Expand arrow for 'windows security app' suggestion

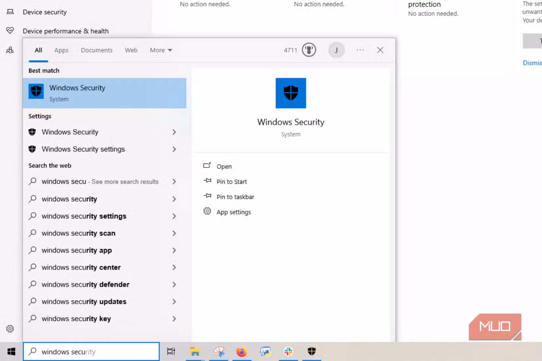[x=174, y=250]
